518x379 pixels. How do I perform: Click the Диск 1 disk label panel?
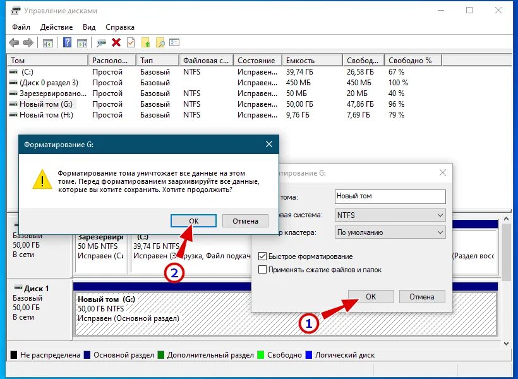tap(39, 309)
